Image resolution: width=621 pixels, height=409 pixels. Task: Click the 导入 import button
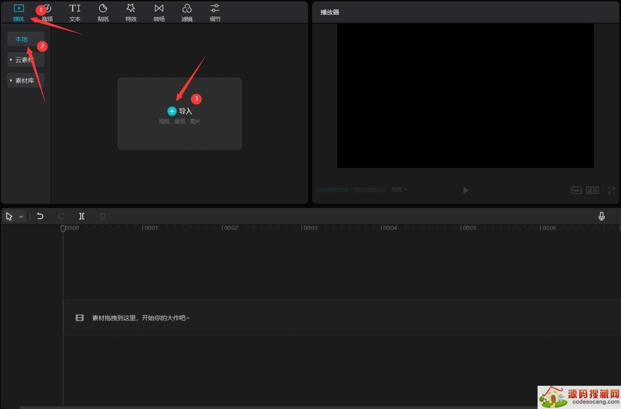pos(180,111)
